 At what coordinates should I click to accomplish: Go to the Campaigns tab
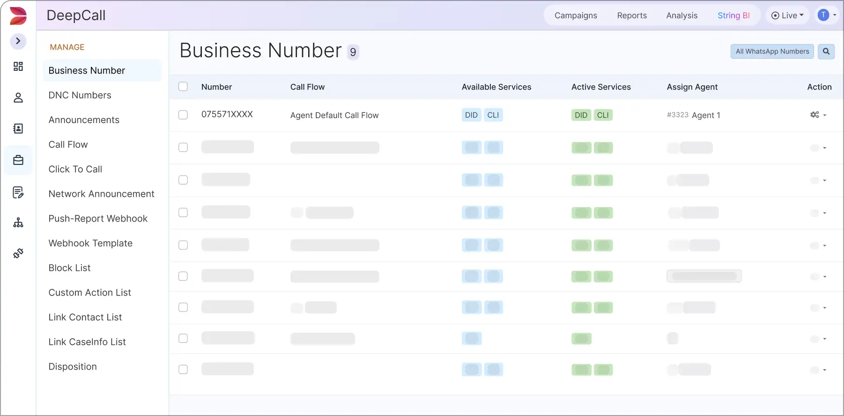point(576,15)
